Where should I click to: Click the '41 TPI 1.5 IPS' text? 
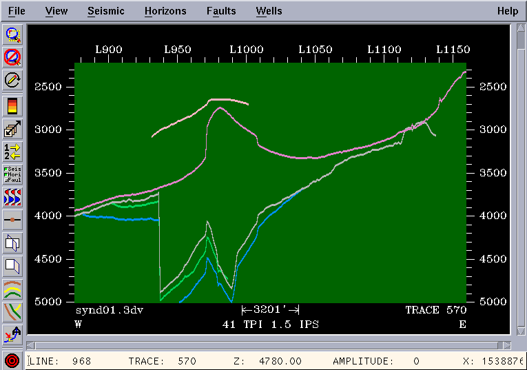point(271,325)
